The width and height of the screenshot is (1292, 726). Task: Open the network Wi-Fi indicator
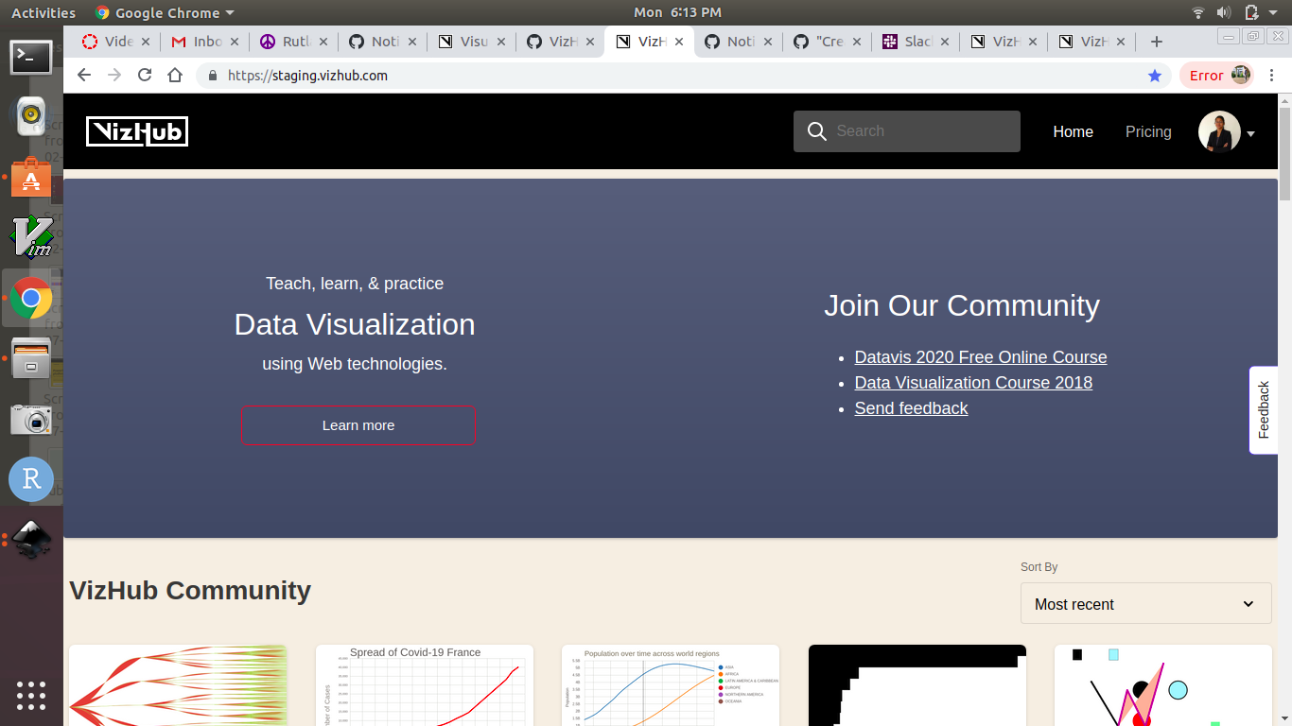tap(1198, 12)
